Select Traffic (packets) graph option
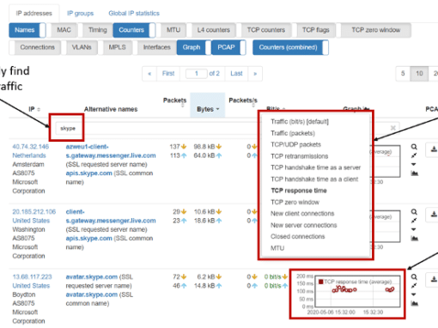Image resolution: width=438 pixels, height=328 pixels. pos(293,133)
